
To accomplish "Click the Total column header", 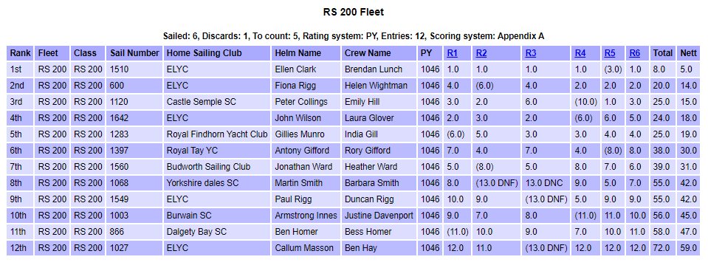I will coord(663,53).
